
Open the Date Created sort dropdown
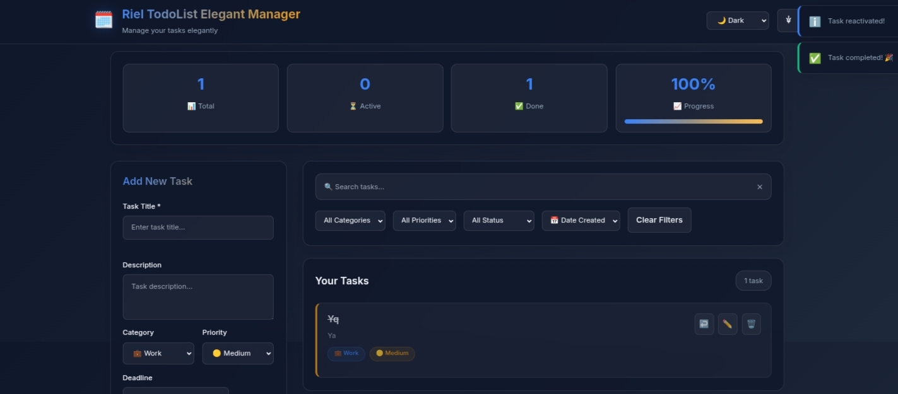coord(581,220)
